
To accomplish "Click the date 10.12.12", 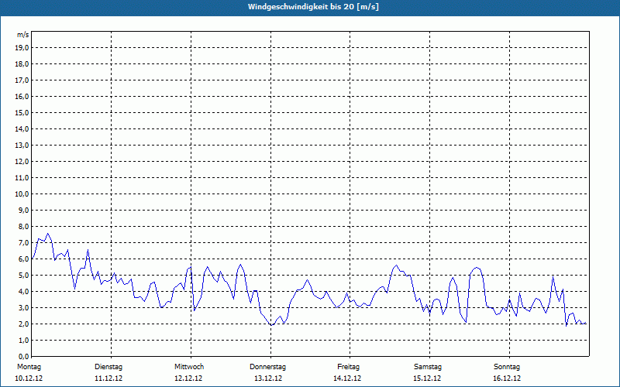I will tap(29, 378).
